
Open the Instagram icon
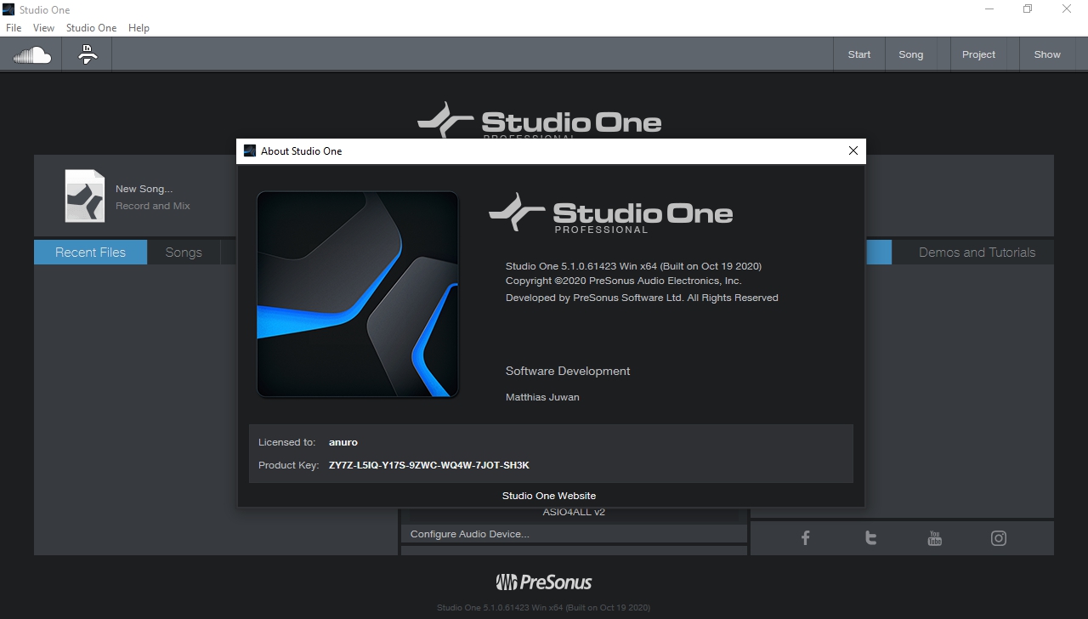coord(999,537)
